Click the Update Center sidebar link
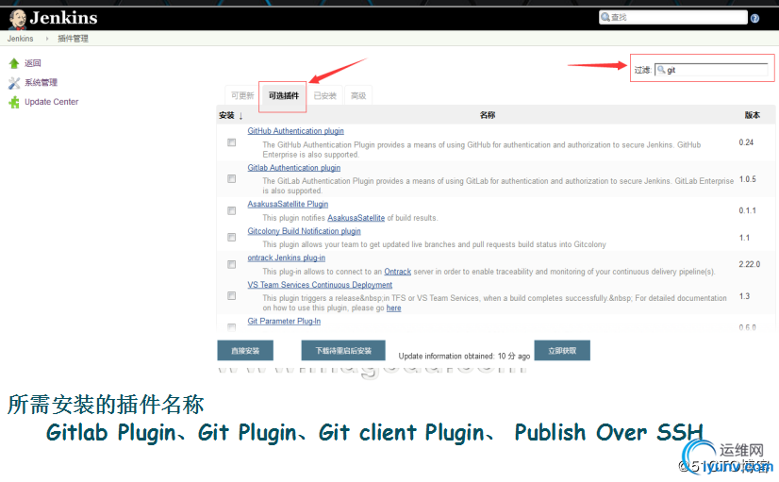Screen dimensions: 779x482 pyautogui.click(x=52, y=102)
